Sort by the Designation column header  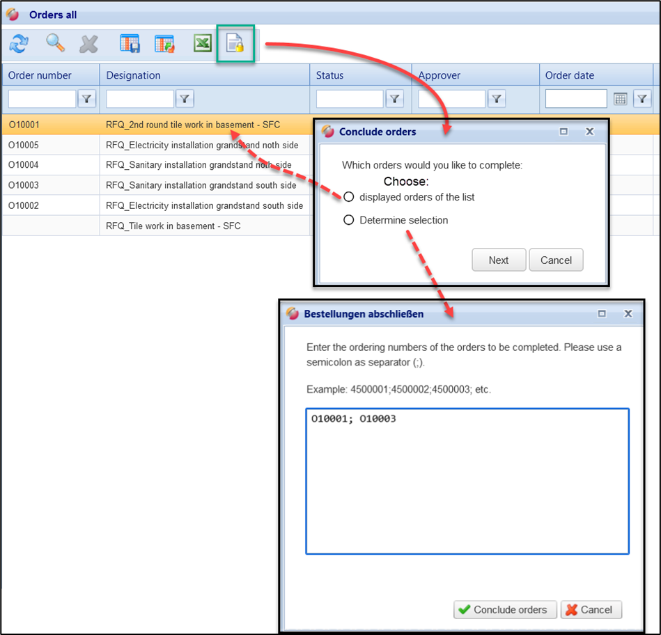click(x=133, y=75)
